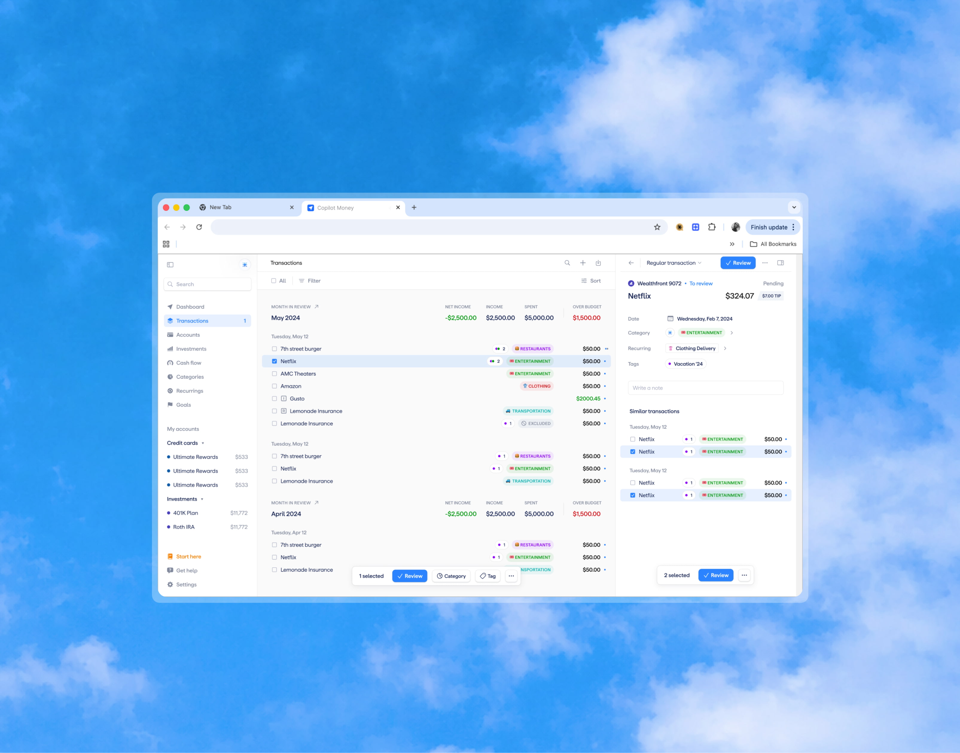
Task: Collapse the Credit cards section
Action: pyautogui.click(x=202, y=443)
